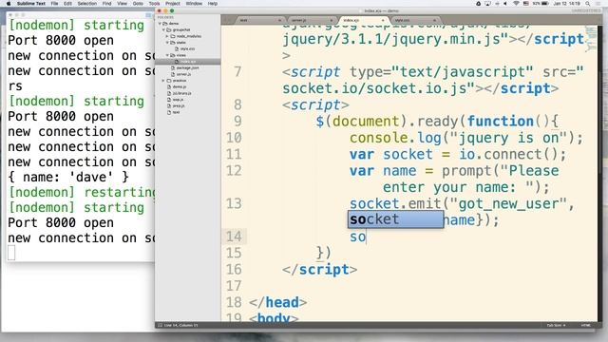The image size is (608, 342).
Task: Close the server.js tab with its x
Action: [x=332, y=20]
